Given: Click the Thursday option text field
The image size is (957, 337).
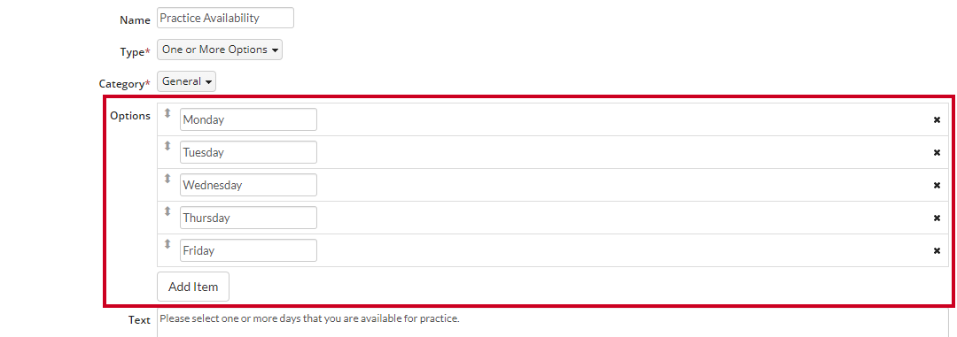Looking at the screenshot, I should (x=248, y=218).
